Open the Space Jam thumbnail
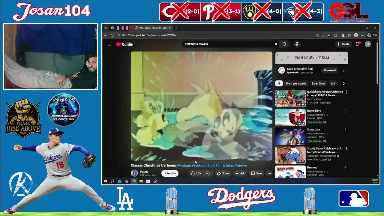 click(290, 136)
